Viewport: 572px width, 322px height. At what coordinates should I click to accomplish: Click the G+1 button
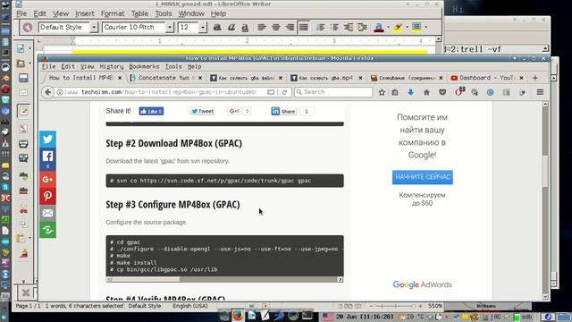pos(234,111)
